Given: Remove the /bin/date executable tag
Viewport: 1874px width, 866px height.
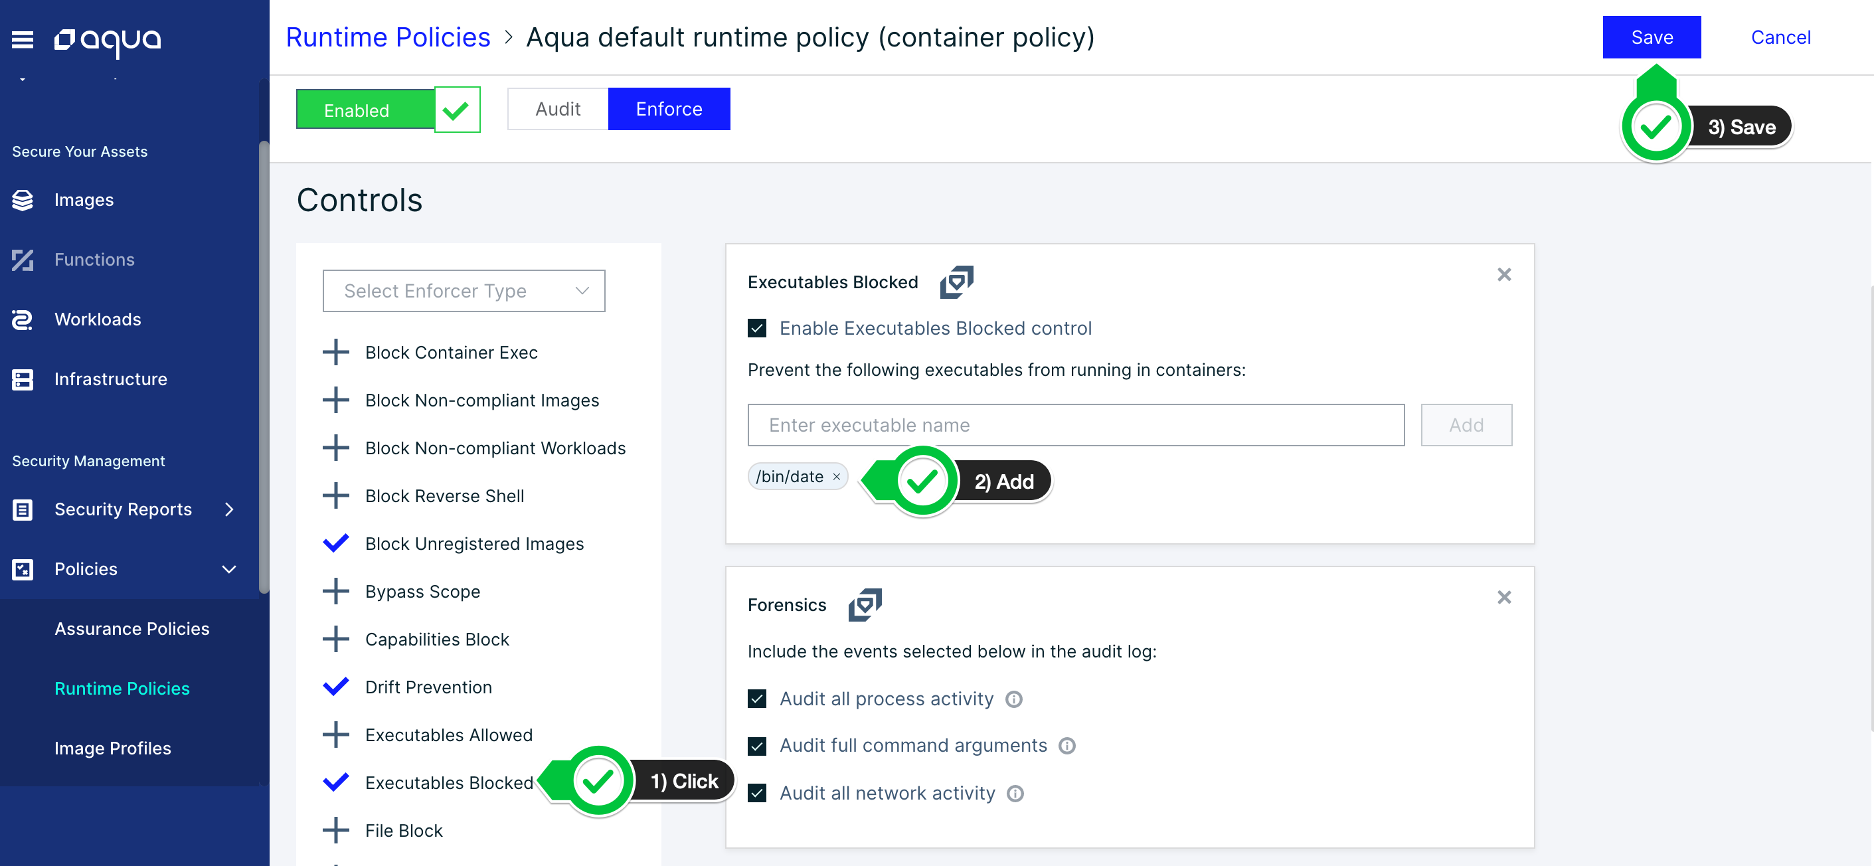Looking at the screenshot, I should [x=837, y=477].
